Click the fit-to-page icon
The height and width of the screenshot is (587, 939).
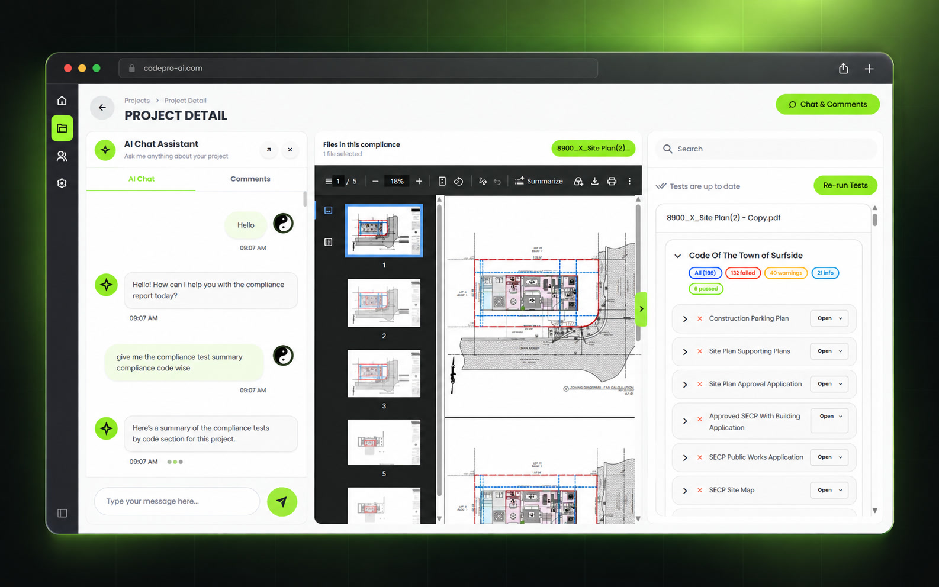tap(442, 182)
